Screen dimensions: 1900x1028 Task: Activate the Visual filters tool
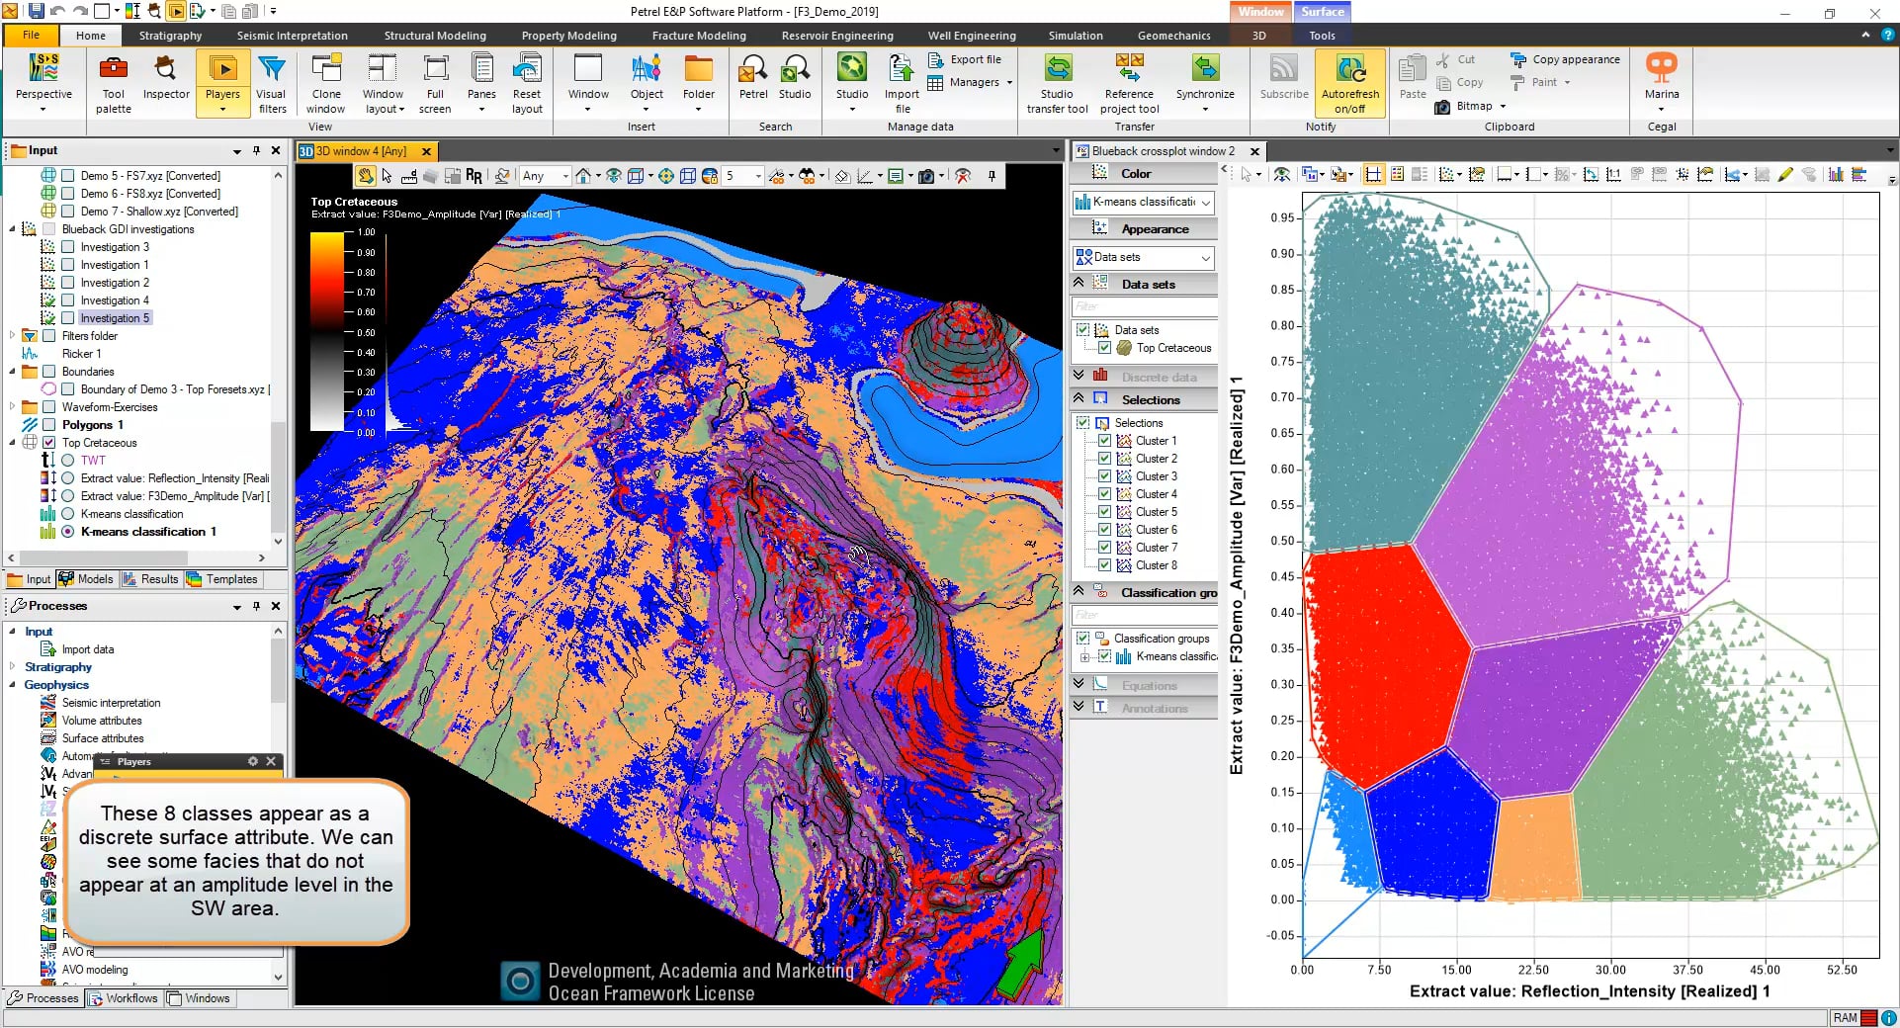pyautogui.click(x=273, y=82)
